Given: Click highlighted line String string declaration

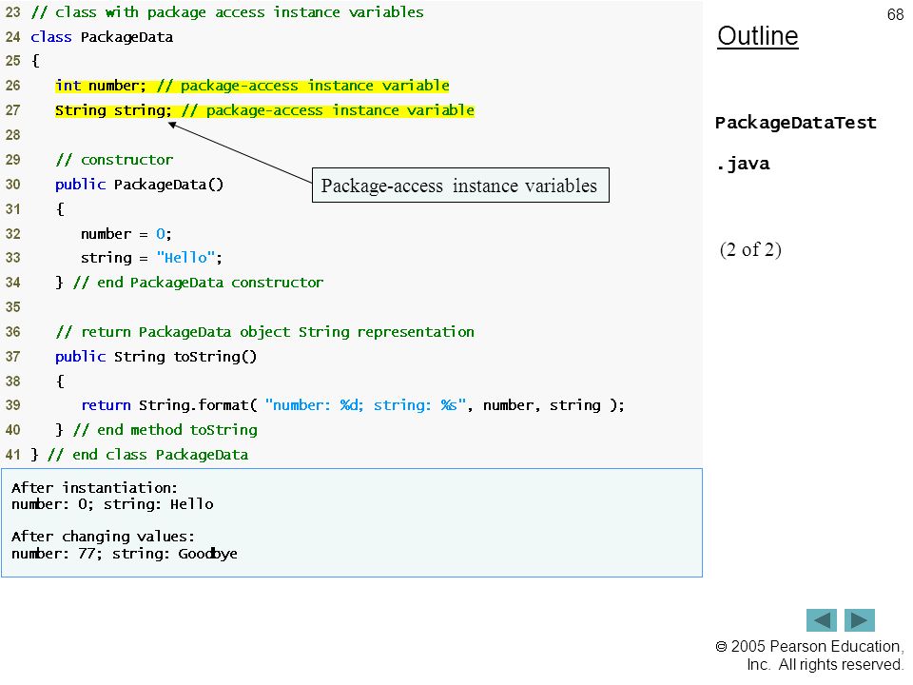Looking at the screenshot, I should point(265,110).
